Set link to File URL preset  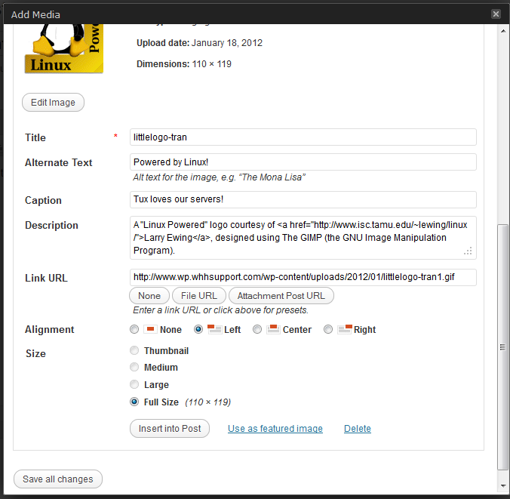(x=198, y=296)
